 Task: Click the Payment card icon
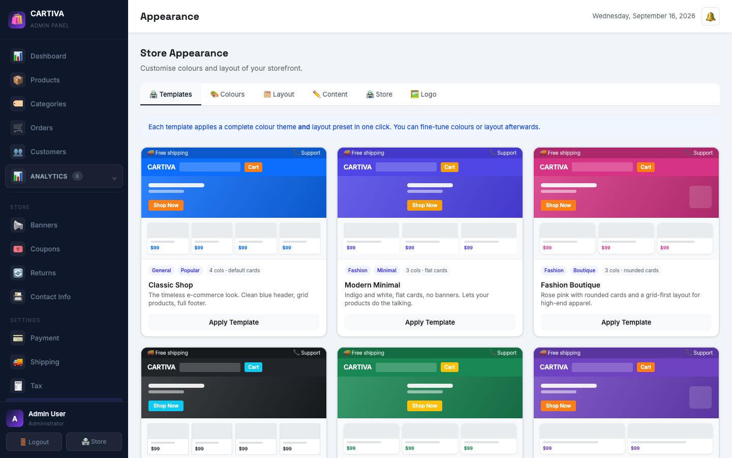coord(18,338)
